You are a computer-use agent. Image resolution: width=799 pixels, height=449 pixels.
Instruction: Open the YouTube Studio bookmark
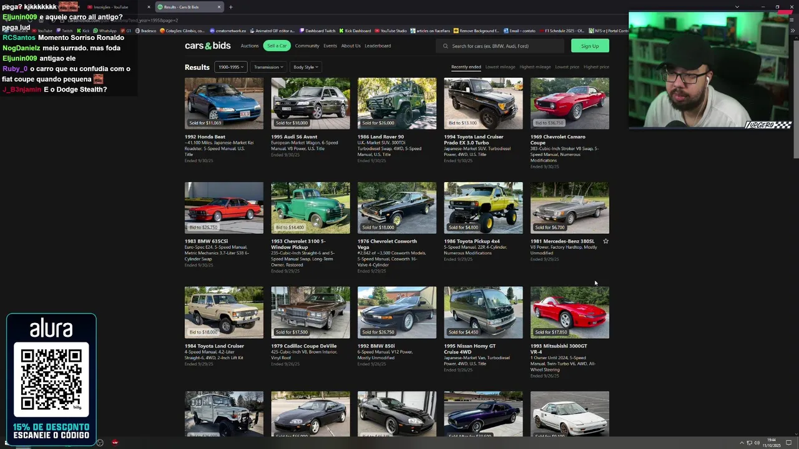(391, 31)
